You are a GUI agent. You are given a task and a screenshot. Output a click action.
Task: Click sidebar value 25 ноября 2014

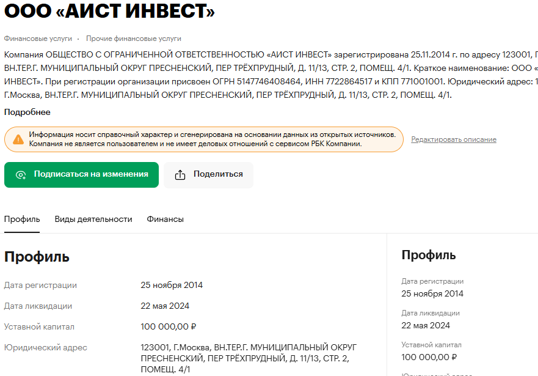(x=432, y=293)
